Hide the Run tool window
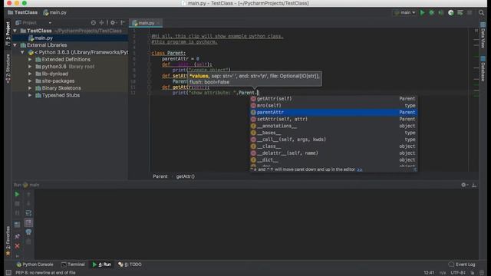This screenshot has width=491, height=276. (x=474, y=185)
